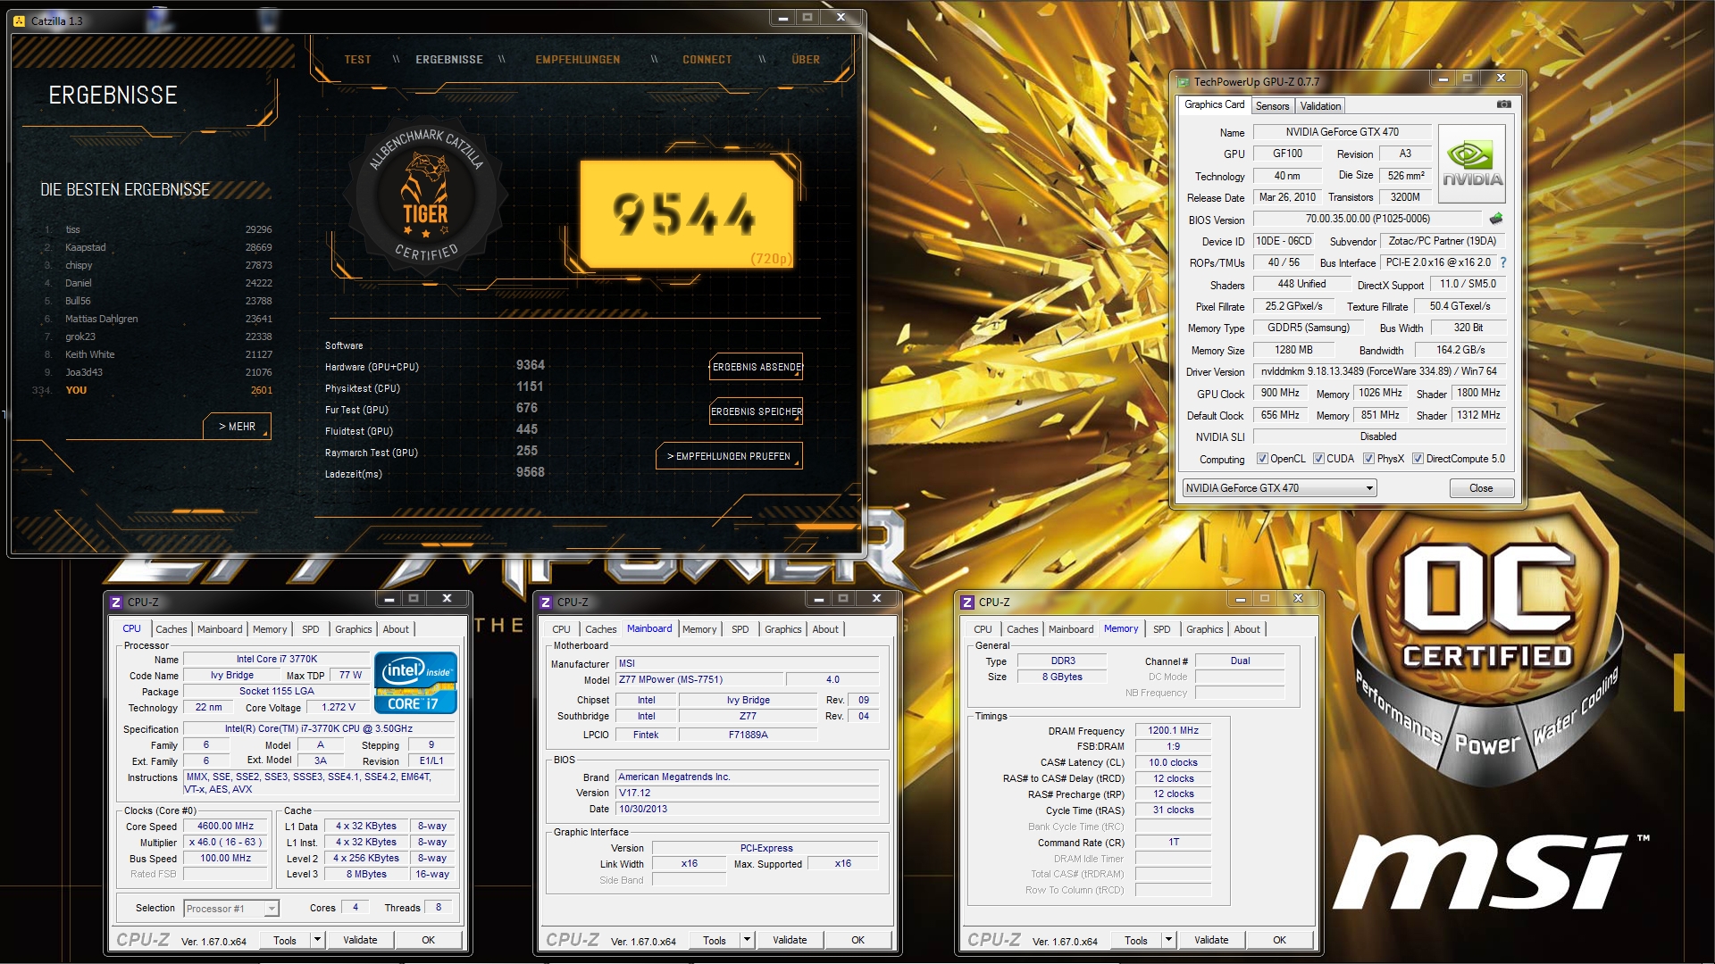Click Close button in GPU-Z
Image resolution: width=1715 pixels, height=964 pixels.
1481,488
